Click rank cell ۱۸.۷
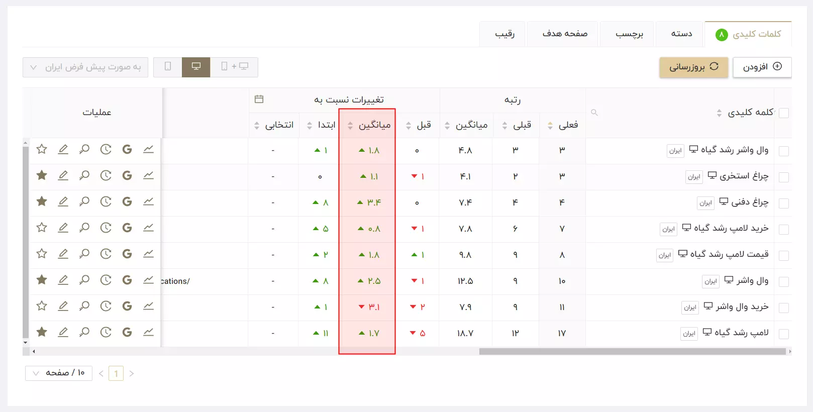Image resolution: width=813 pixels, height=412 pixels. [x=465, y=333]
